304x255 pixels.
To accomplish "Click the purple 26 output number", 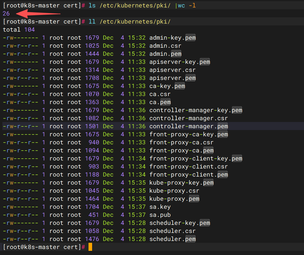I will (6, 14).
